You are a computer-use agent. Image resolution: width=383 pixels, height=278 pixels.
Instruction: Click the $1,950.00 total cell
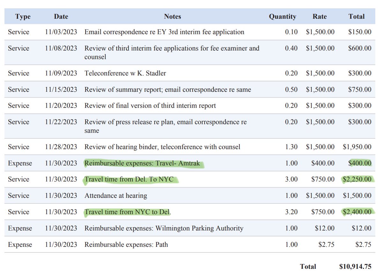[357, 147]
